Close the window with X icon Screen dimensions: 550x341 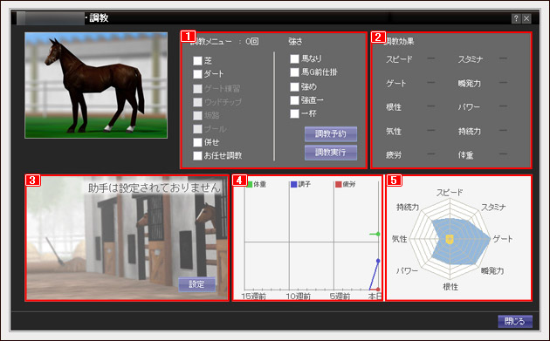526,18
